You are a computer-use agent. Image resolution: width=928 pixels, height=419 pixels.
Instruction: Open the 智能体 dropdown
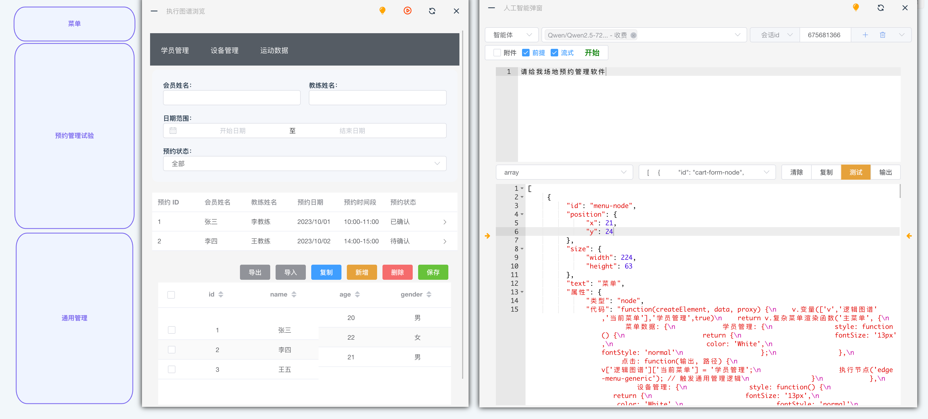(512, 35)
